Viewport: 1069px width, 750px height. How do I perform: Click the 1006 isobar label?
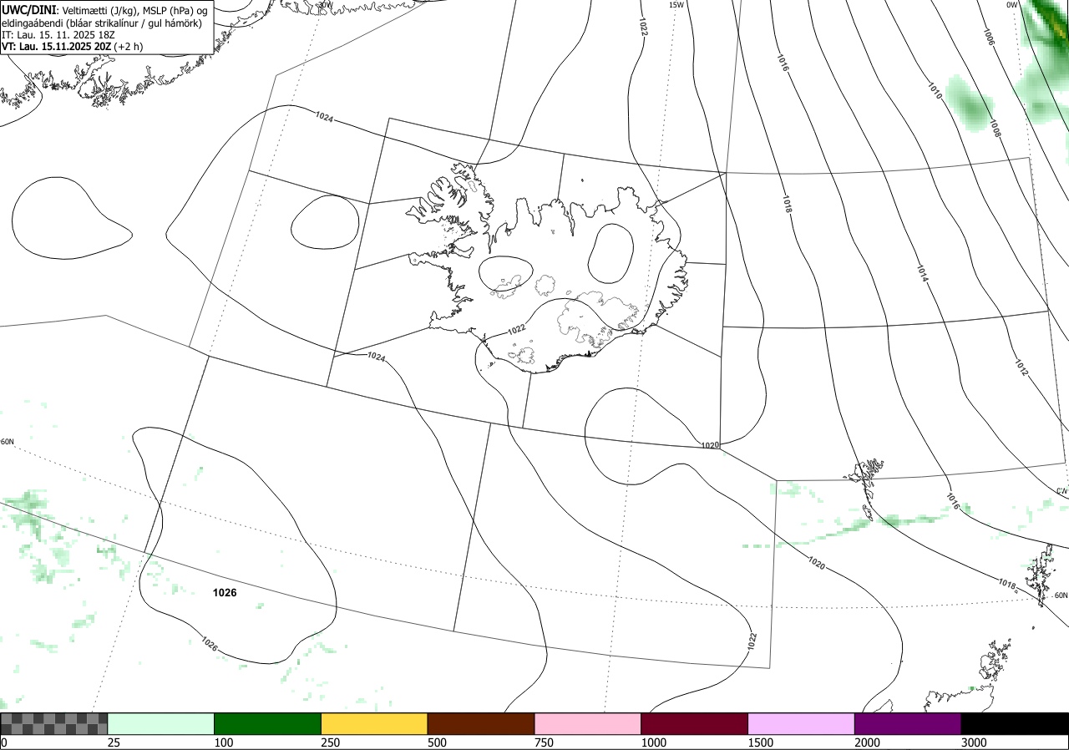tap(988, 36)
